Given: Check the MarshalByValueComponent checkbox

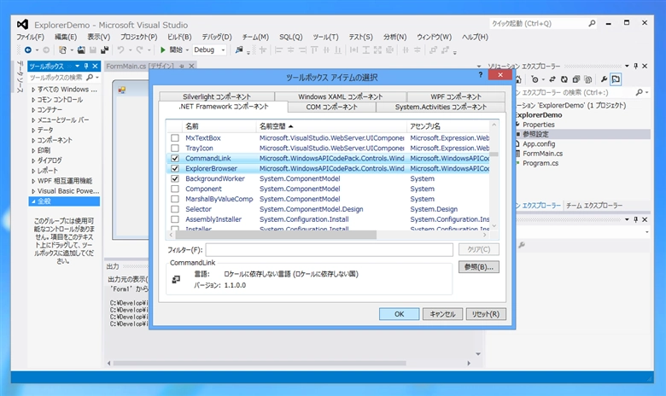Looking at the screenshot, I should (175, 199).
